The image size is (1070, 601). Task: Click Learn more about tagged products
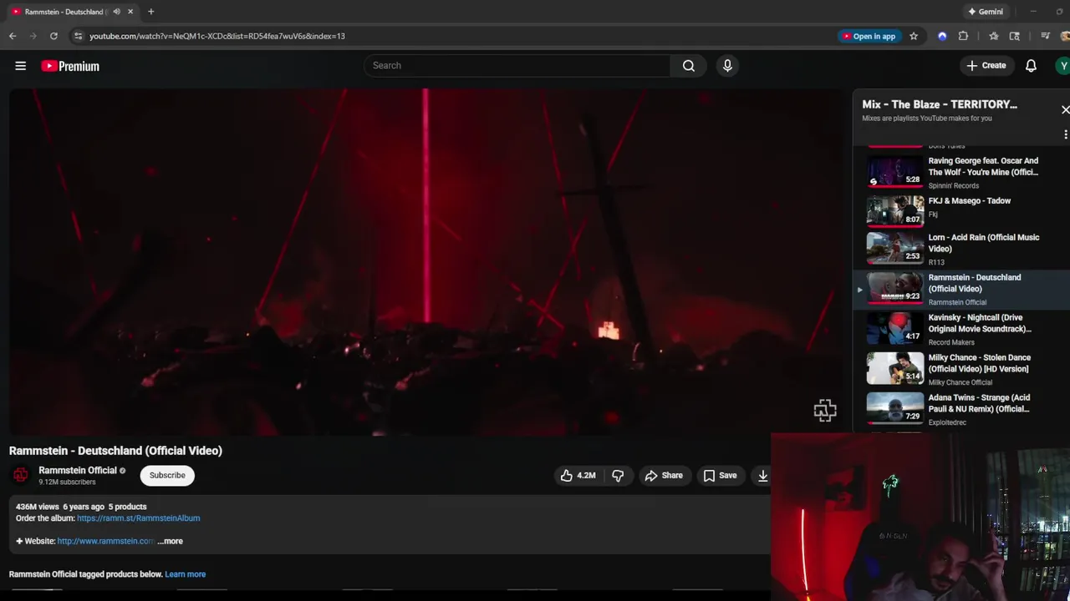(185, 574)
